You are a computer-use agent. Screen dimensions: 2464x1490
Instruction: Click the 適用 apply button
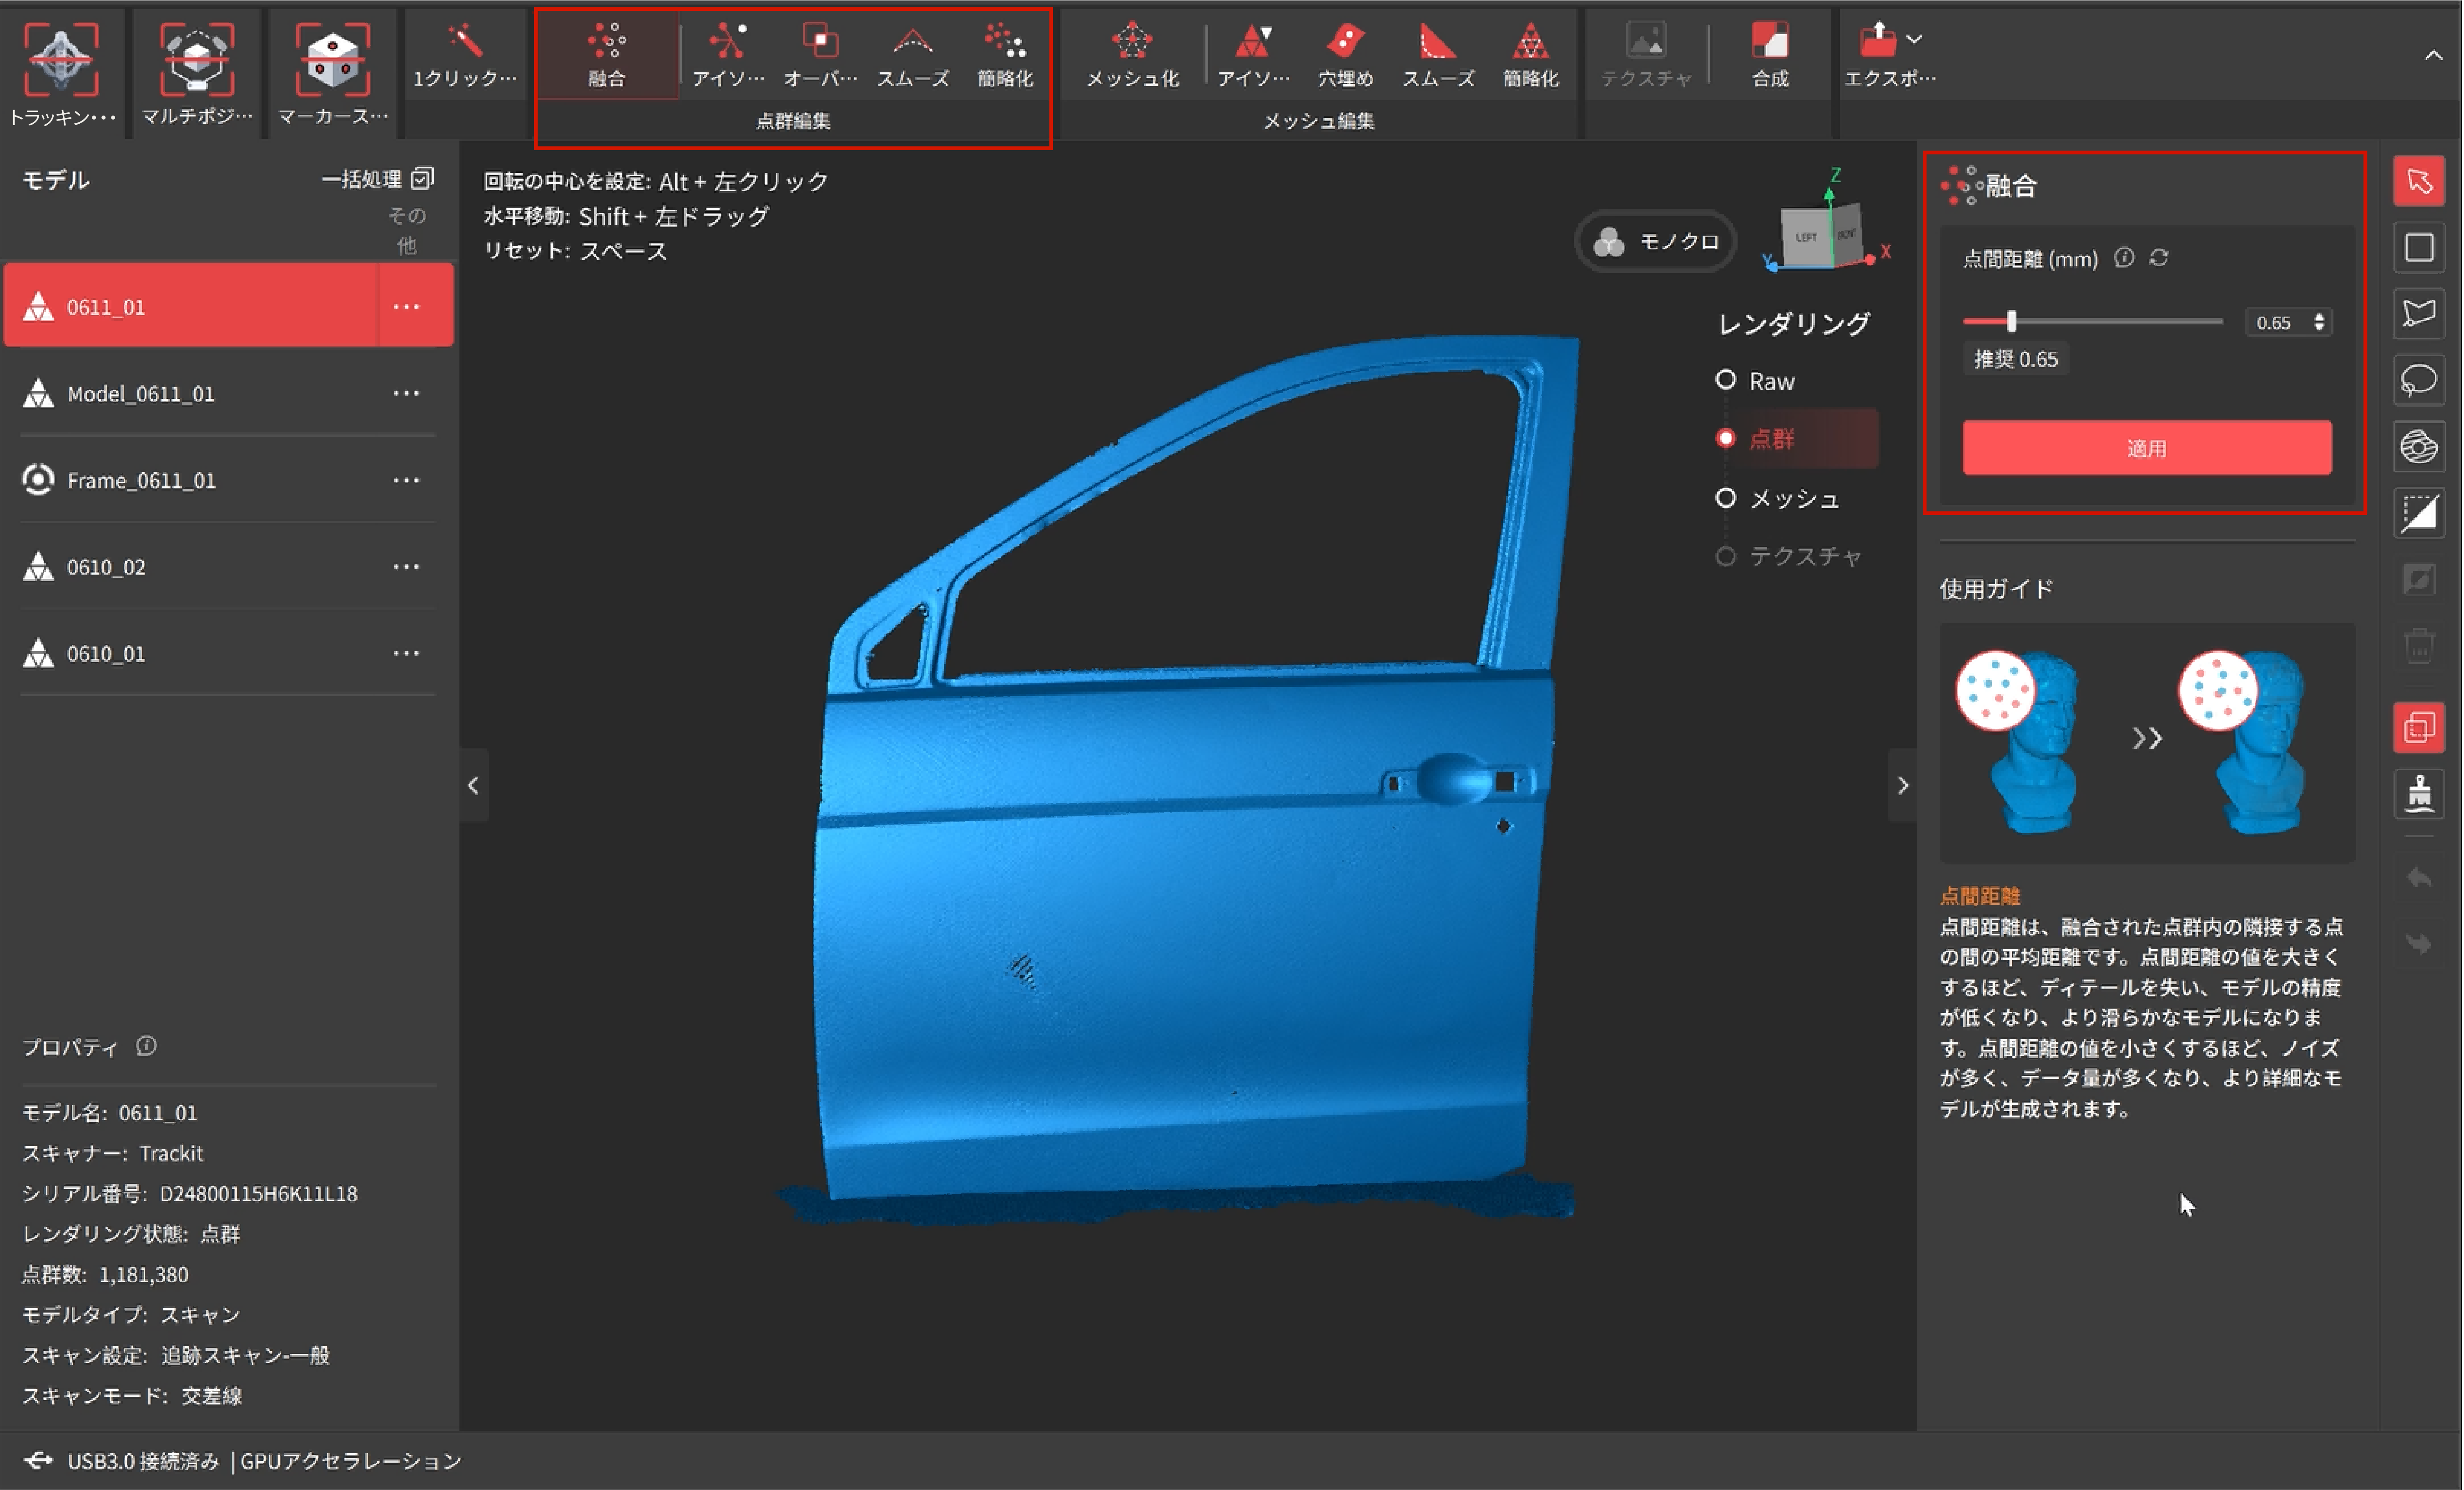(2146, 448)
